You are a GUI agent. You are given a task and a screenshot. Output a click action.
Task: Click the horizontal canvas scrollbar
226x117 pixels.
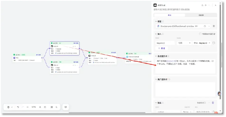click(x=107, y=112)
